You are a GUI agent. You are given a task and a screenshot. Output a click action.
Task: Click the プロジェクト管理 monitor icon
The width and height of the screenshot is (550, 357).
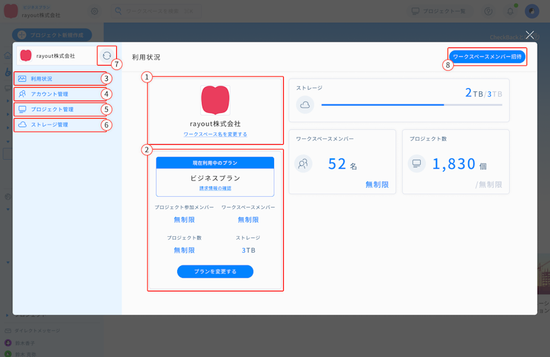[x=22, y=110]
